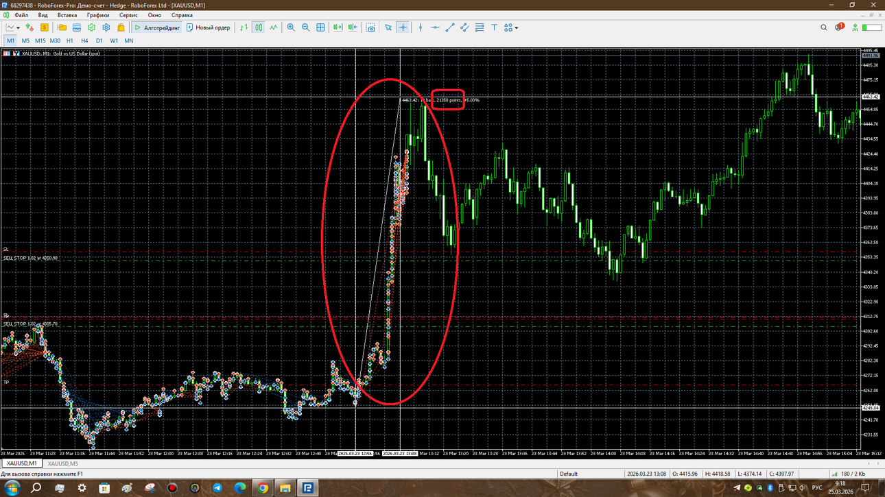Select the M30 timeframe
885x497 pixels.
[x=55, y=40]
